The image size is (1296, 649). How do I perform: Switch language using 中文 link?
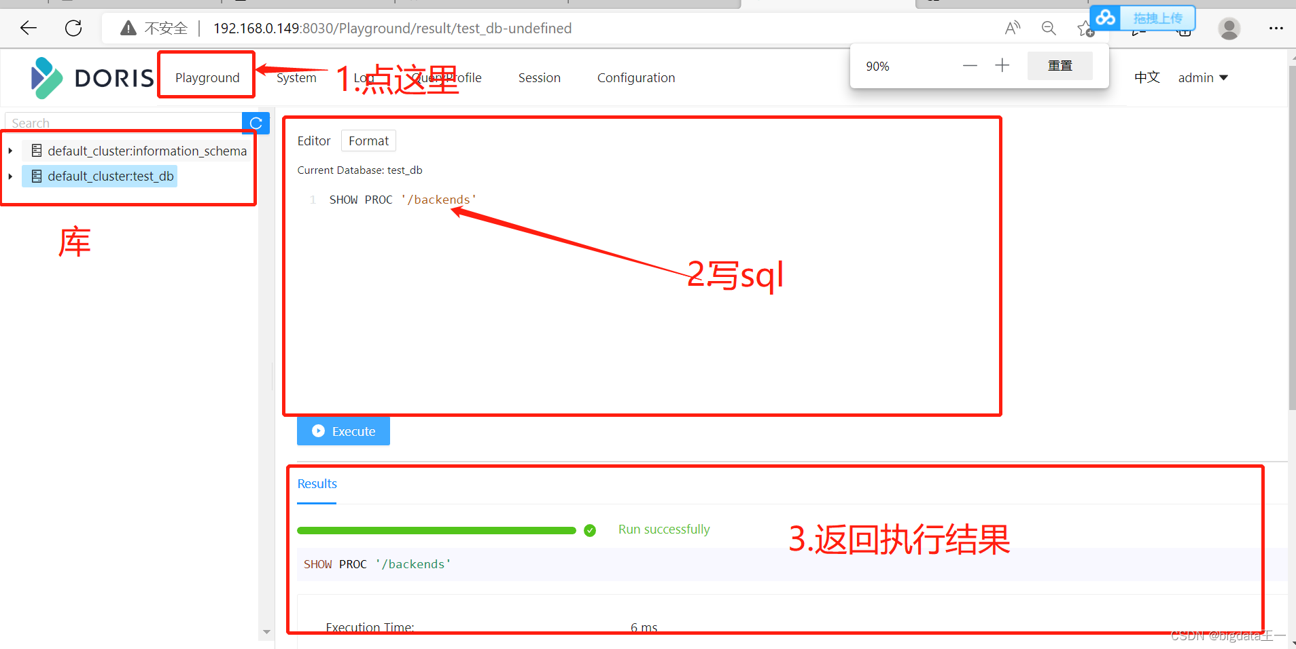[1146, 77]
